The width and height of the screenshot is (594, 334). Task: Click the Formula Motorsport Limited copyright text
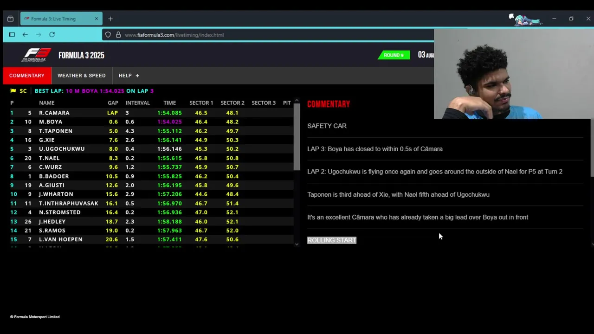pos(35,317)
